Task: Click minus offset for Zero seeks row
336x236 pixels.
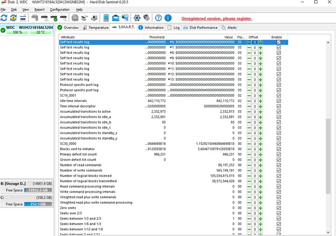Action: coord(249,208)
